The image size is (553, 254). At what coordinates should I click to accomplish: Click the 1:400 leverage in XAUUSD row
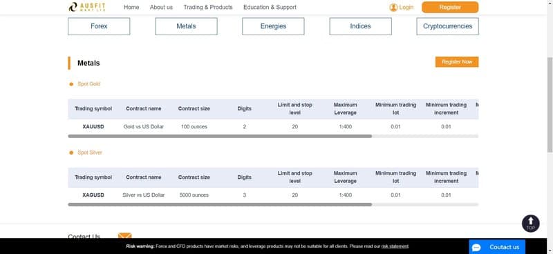click(345, 126)
